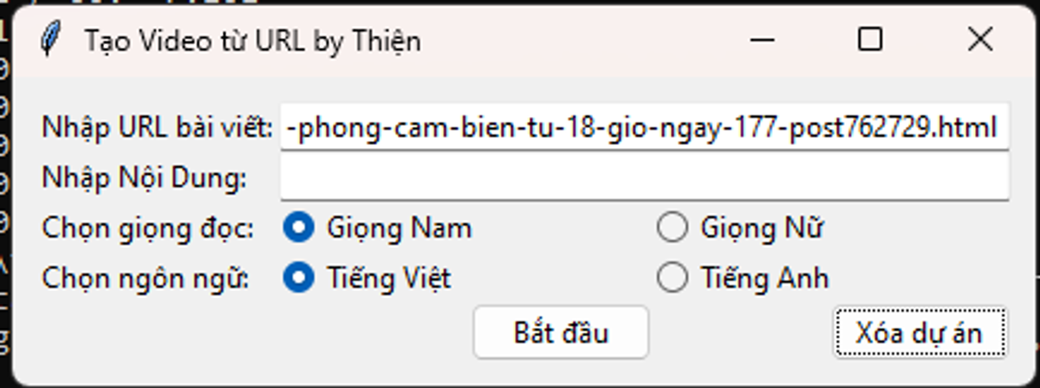Click the 'Nhập Nội Dung' label

(x=144, y=179)
